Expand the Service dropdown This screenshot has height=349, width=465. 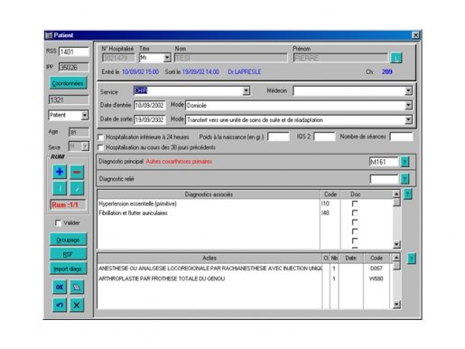tap(246, 90)
